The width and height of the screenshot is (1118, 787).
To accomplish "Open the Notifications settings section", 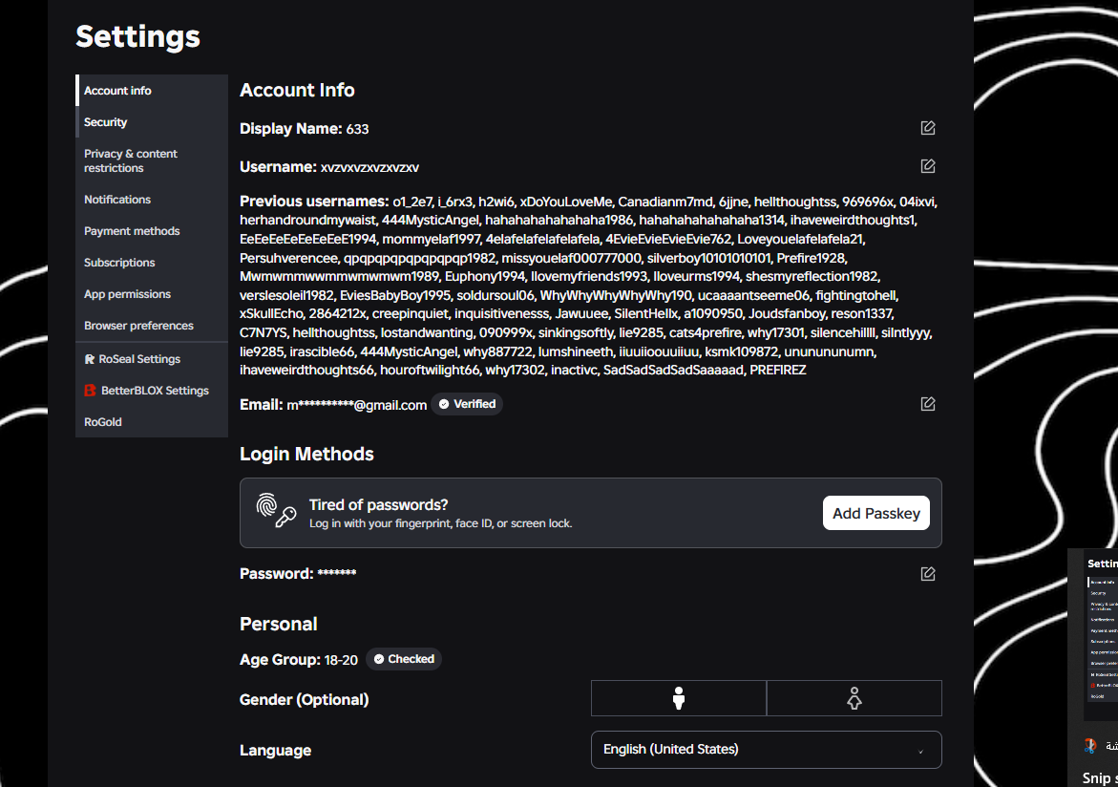I will pyautogui.click(x=117, y=200).
